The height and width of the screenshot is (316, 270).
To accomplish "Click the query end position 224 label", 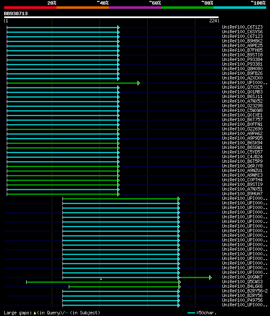I will click(x=213, y=21).
